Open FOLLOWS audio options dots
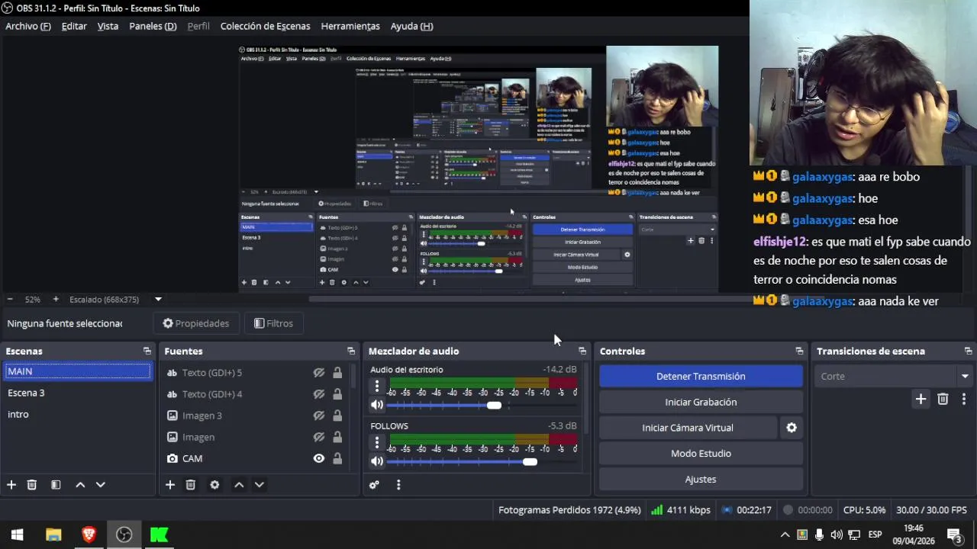The image size is (977, 549). click(x=376, y=442)
